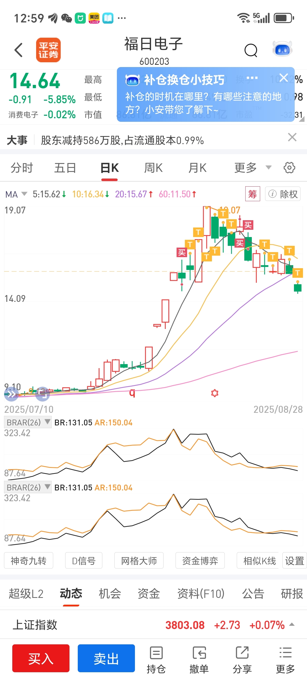Switch to 分时 chart tab
This screenshot has height=678, width=307.
tap(22, 168)
